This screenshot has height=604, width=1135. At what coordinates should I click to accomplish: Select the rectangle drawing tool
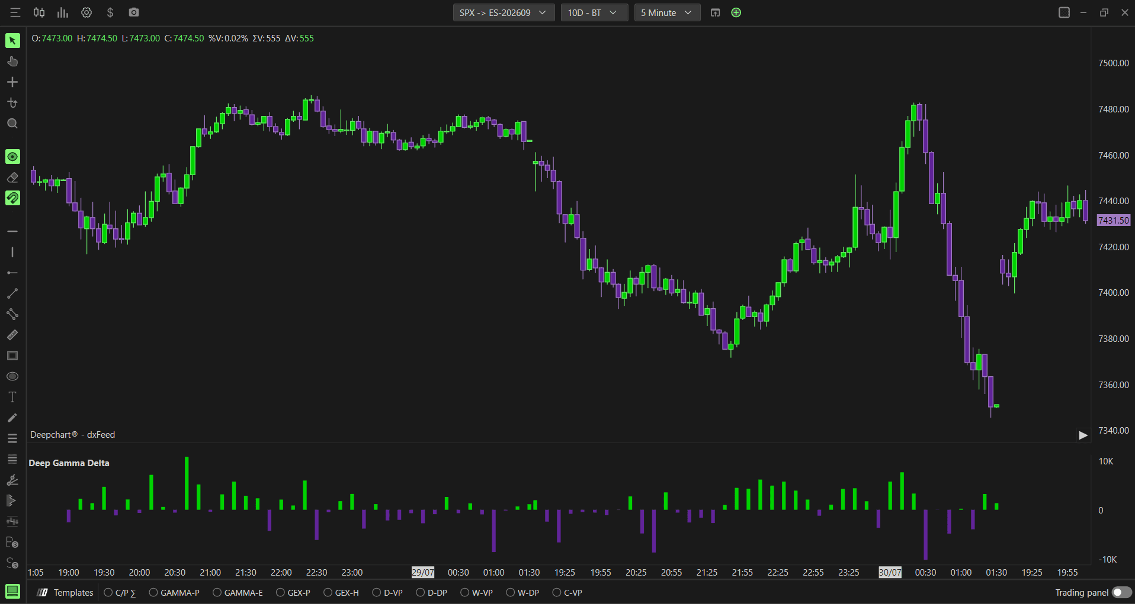coord(12,356)
